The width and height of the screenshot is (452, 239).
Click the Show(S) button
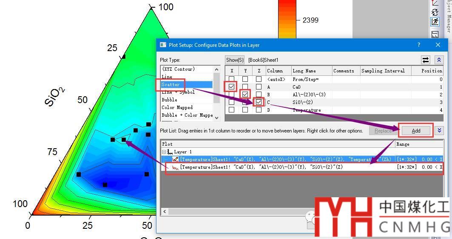(x=235, y=60)
